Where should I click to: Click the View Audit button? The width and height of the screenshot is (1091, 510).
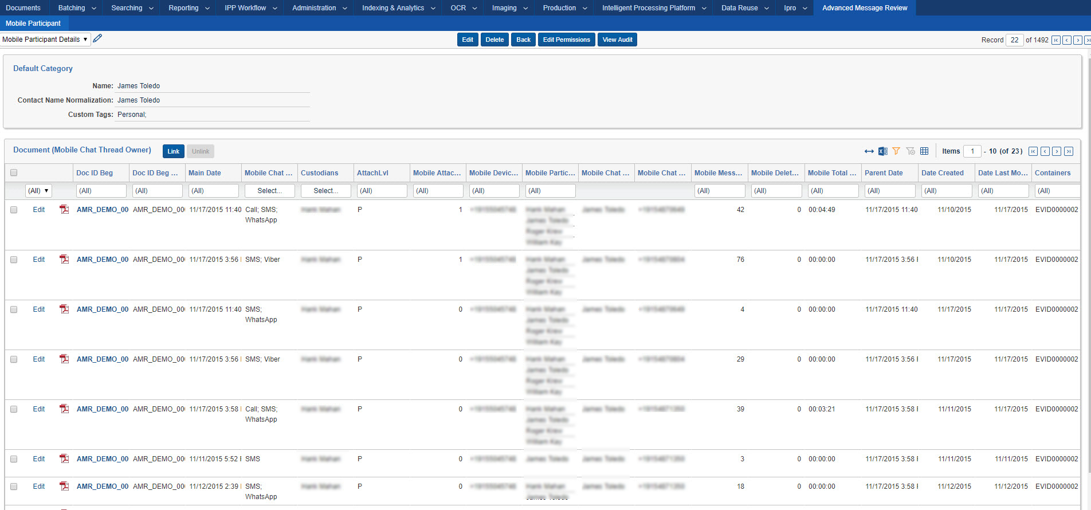[617, 40]
